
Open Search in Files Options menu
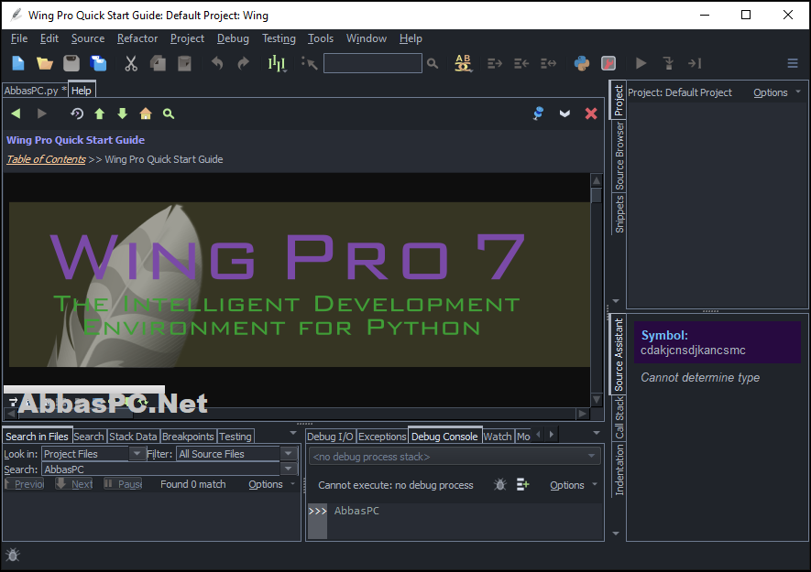270,484
